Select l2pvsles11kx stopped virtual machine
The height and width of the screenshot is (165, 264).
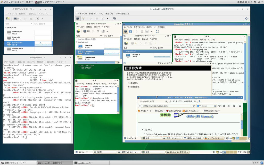click(x=98, y=58)
